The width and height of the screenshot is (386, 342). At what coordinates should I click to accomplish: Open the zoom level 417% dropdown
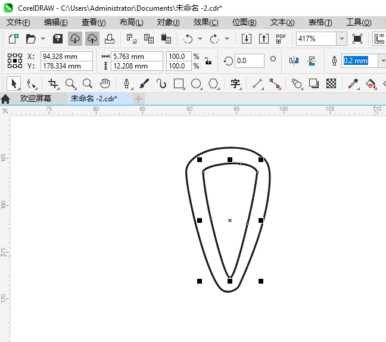pos(341,39)
